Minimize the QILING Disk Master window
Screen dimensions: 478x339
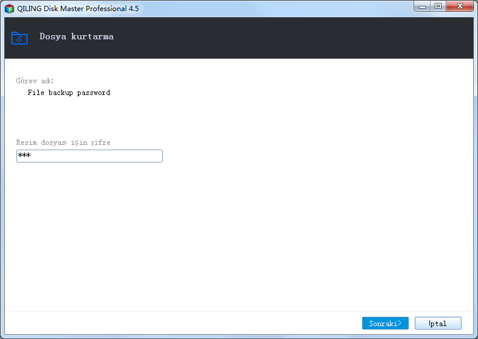(x=422, y=6)
